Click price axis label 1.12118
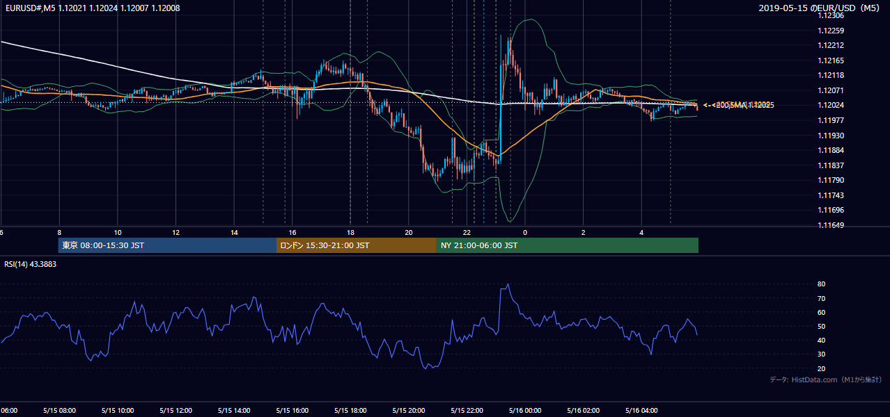 [x=830, y=75]
